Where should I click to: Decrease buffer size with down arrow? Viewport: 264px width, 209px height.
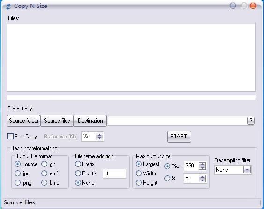tap(100, 138)
